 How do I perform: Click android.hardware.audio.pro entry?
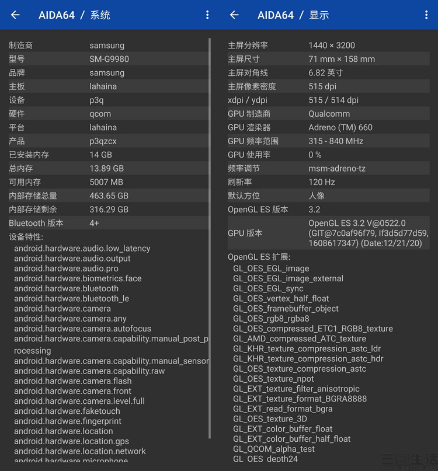[66, 268]
